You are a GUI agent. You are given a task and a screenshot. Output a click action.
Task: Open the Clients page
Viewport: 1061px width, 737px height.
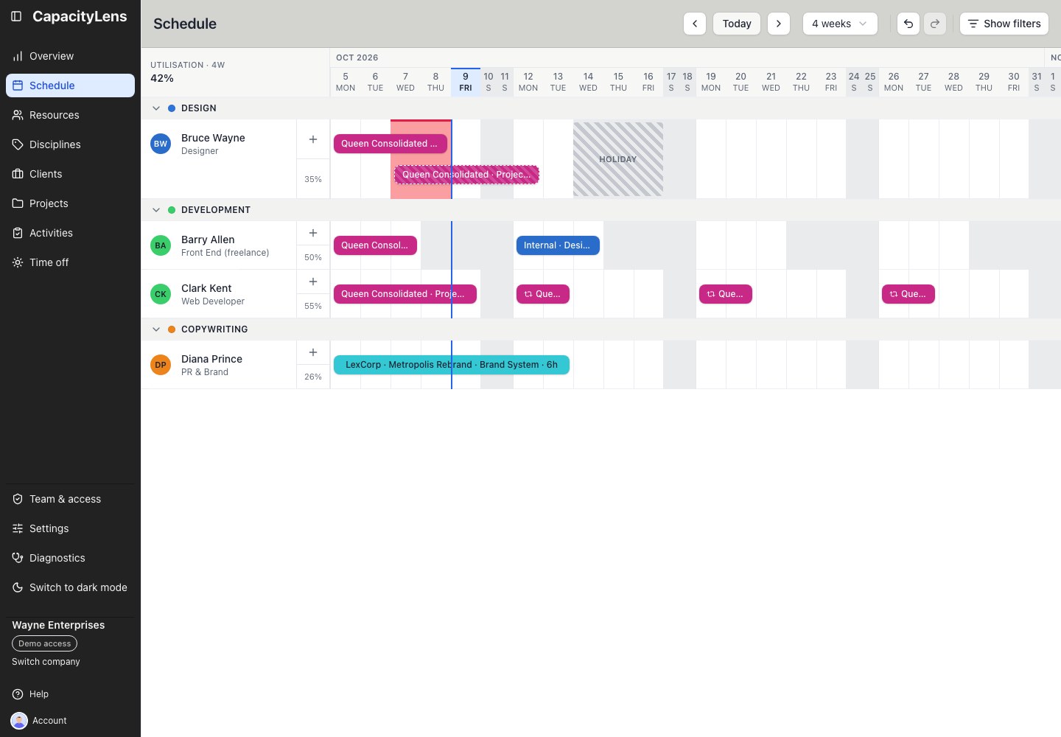70,174
